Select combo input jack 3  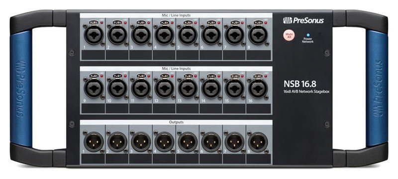tap(141, 35)
